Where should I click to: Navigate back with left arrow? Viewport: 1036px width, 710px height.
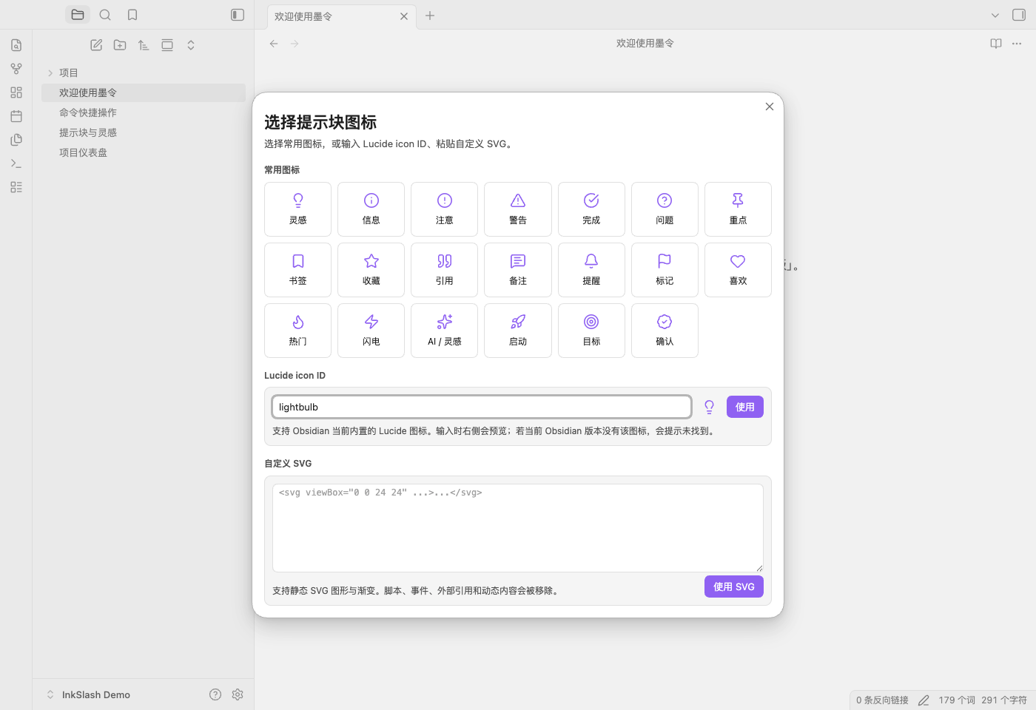(x=274, y=44)
